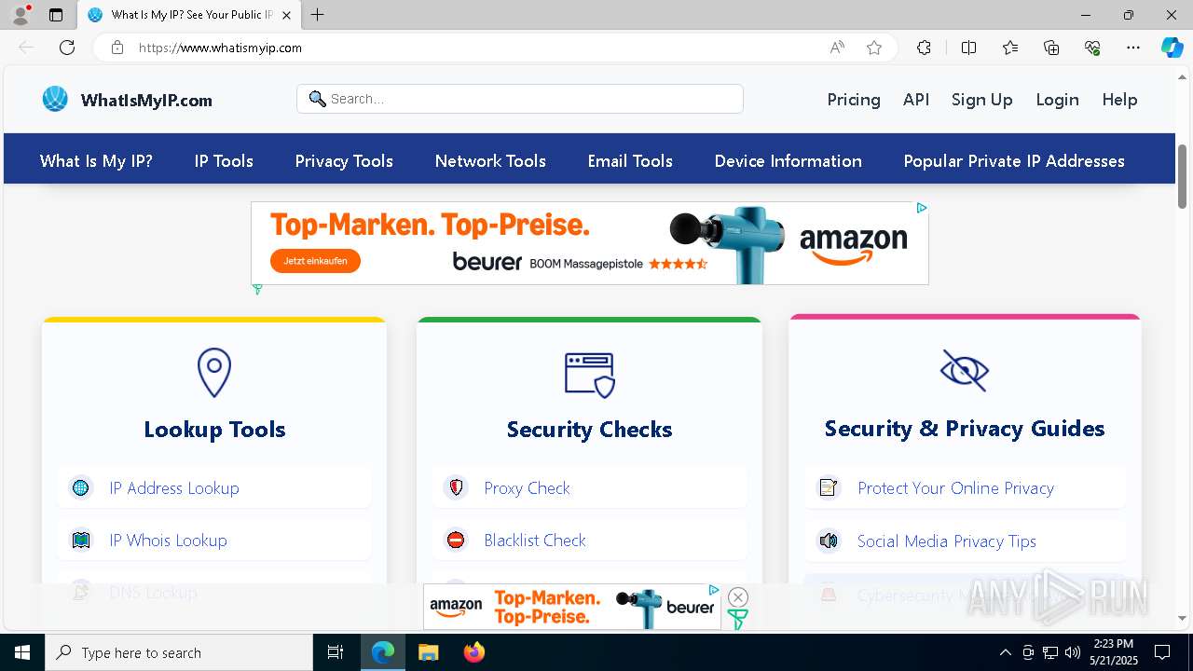The height and width of the screenshot is (671, 1193).
Task: Expand the Network Tools menu
Action: tap(490, 161)
